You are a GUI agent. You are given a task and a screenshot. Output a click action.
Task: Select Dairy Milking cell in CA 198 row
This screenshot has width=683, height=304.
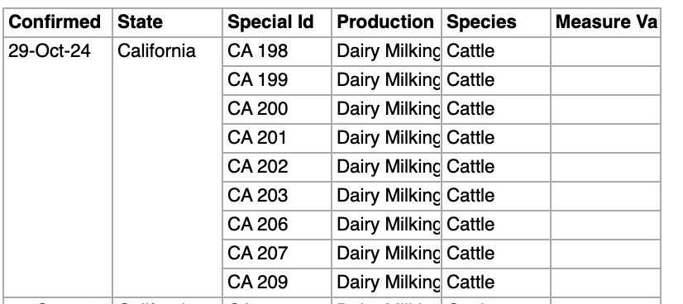pos(386,51)
